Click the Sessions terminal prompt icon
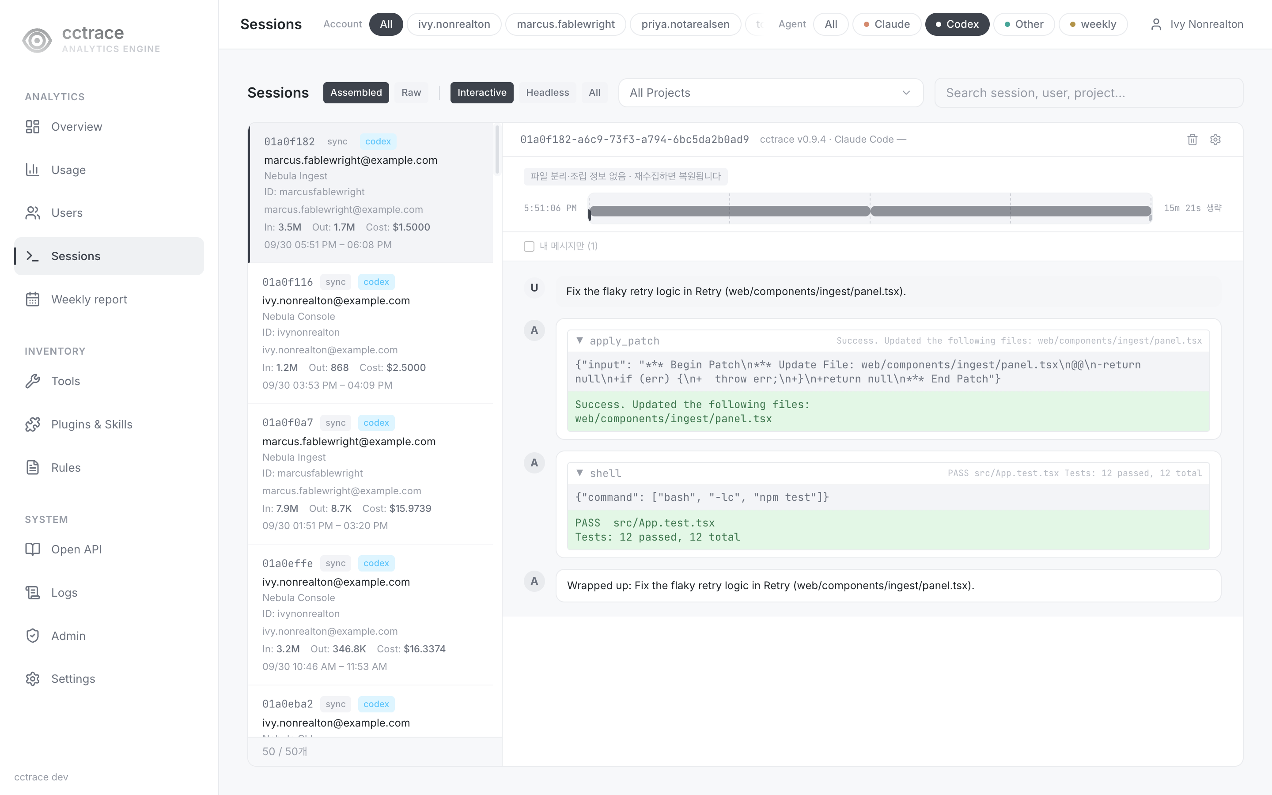This screenshot has width=1272, height=795. click(33, 256)
